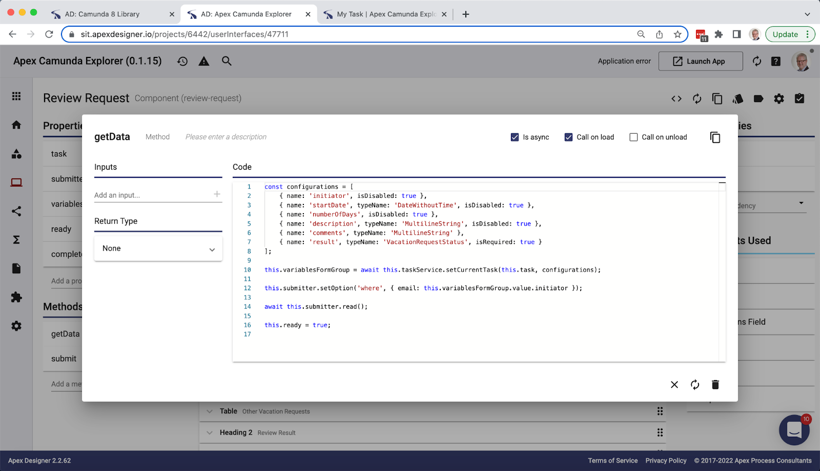The height and width of the screenshot is (471, 820).
Task: Open the apps grid in sidebar
Action: click(x=16, y=96)
